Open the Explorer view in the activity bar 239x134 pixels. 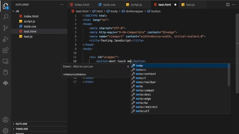[6, 6]
